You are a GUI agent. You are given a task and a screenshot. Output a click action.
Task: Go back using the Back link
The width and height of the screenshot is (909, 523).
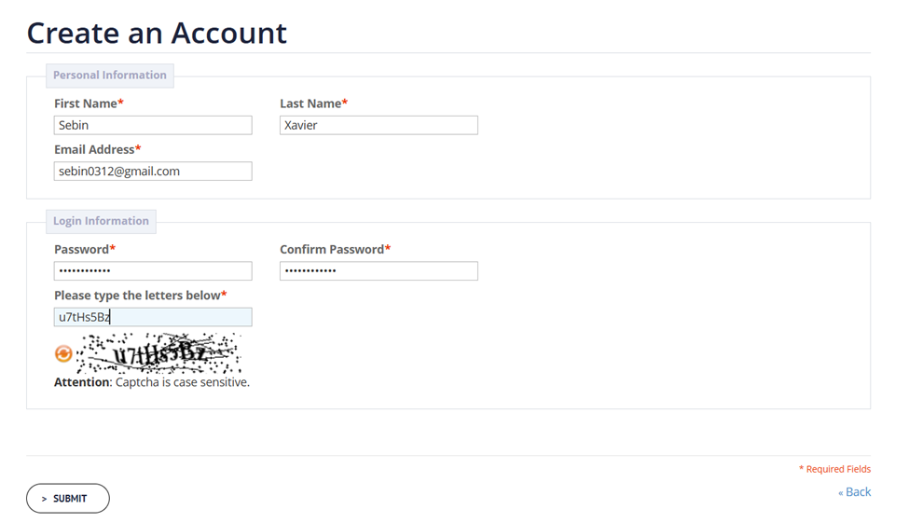[855, 491]
